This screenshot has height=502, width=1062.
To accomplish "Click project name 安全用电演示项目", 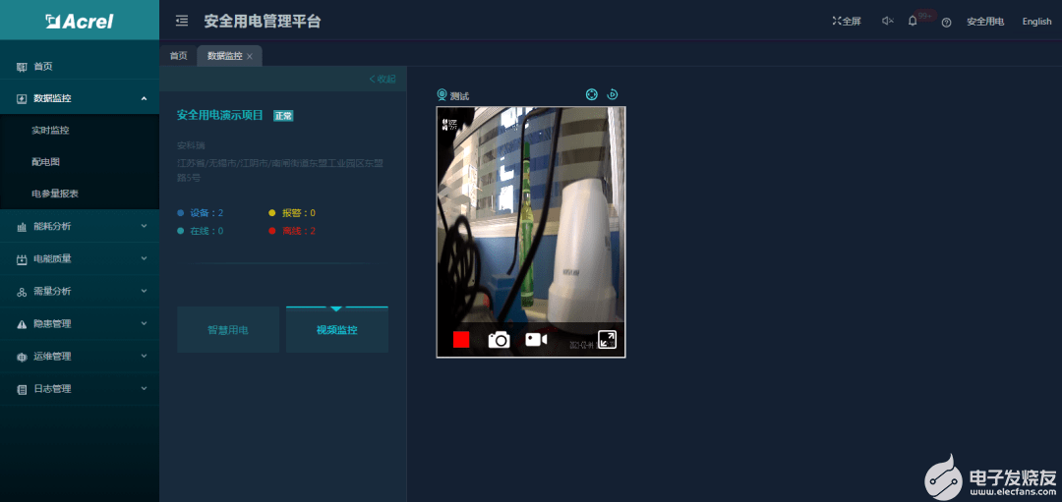I will [x=219, y=115].
